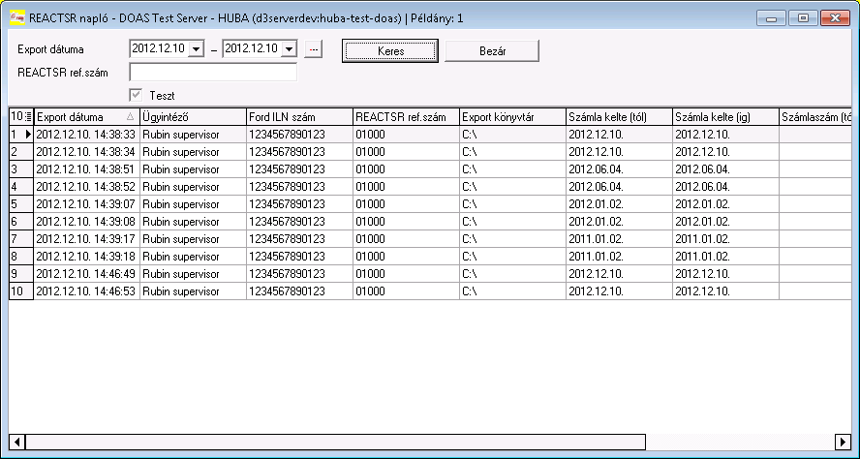This screenshot has width=860, height=459.
Task: Select the row with export time 14:39:18
Action: (430, 257)
